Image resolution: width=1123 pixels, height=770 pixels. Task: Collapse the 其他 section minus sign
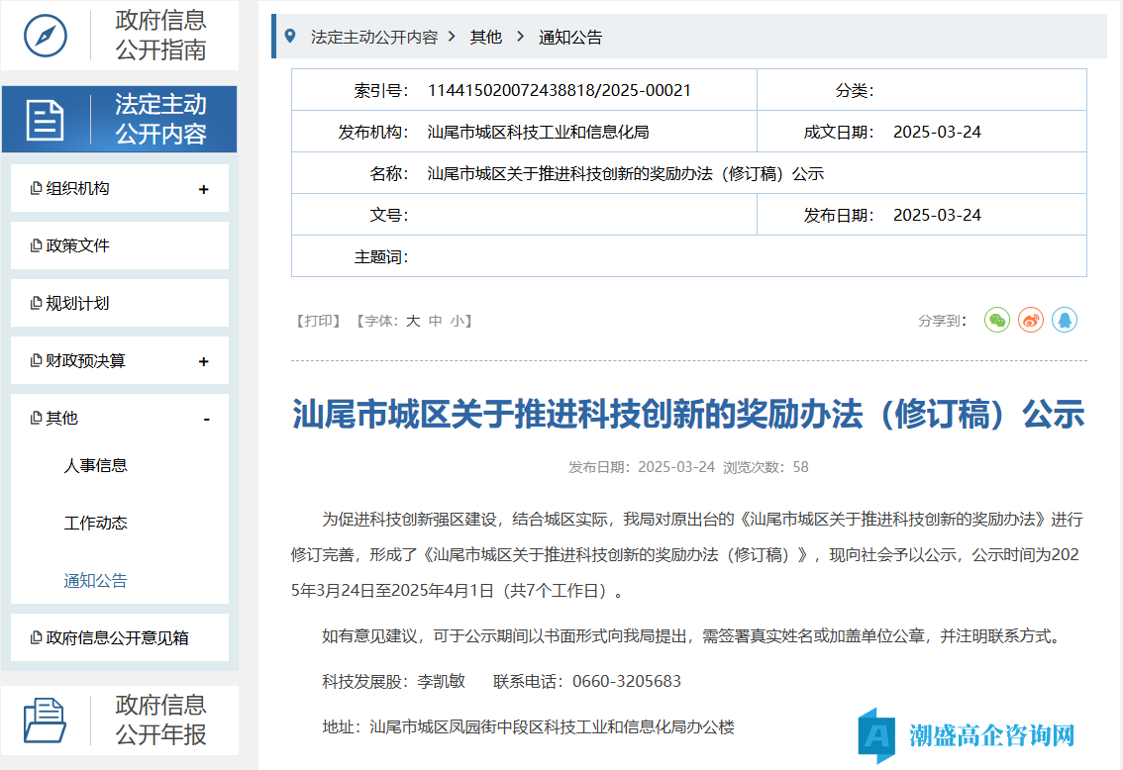point(206,419)
